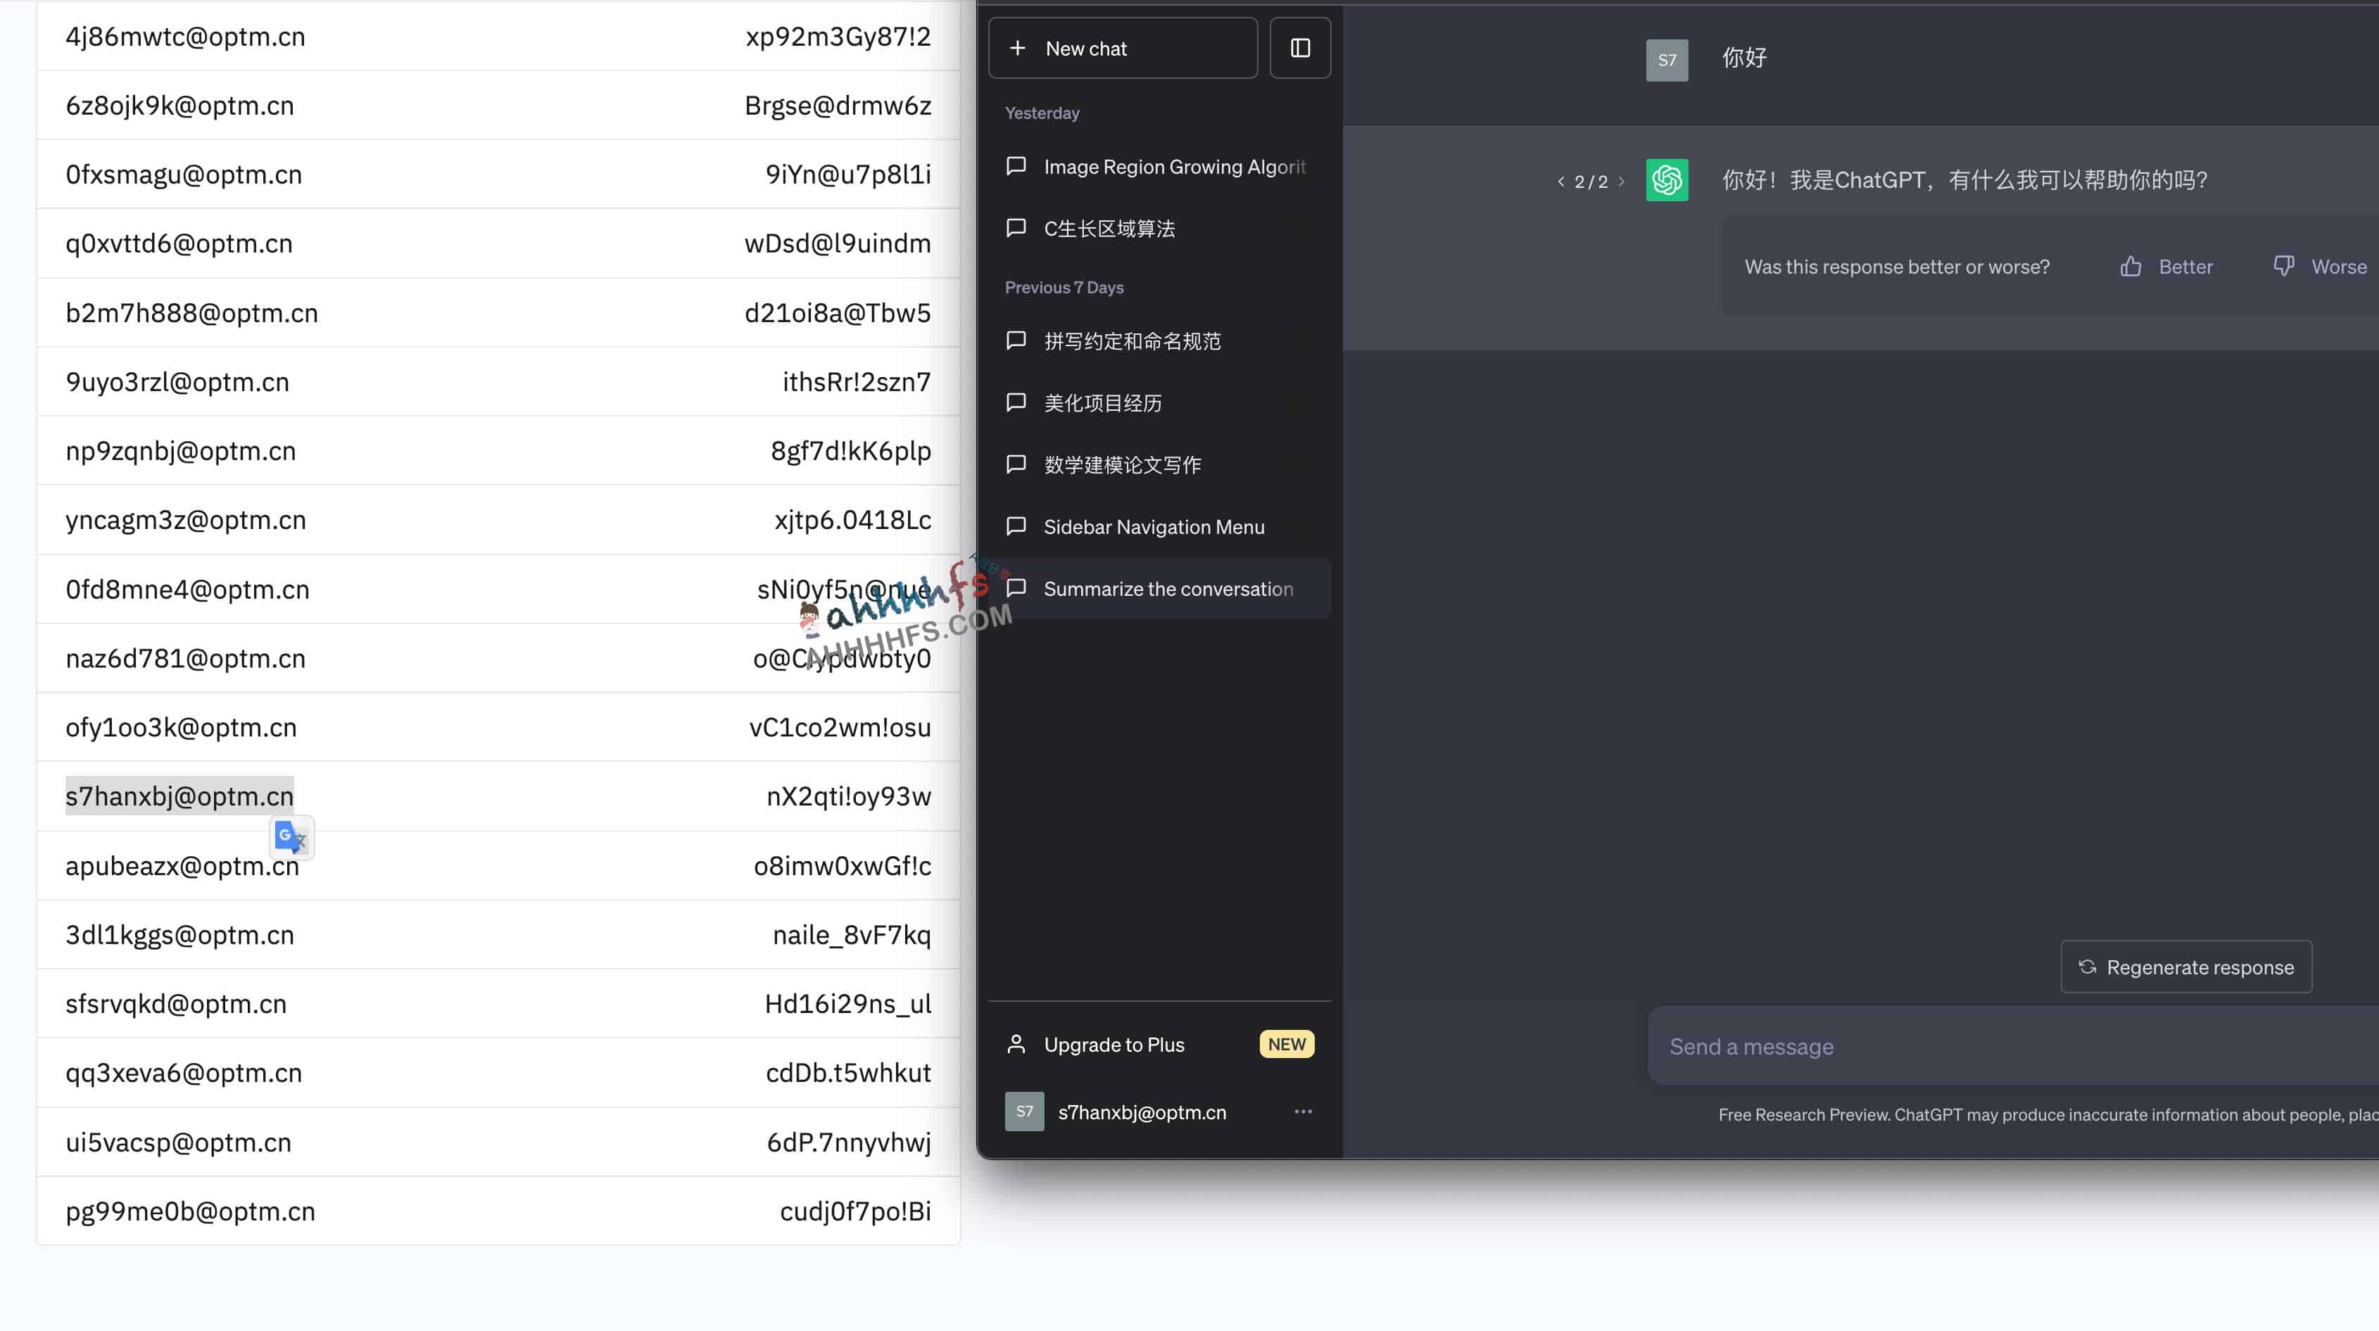This screenshot has height=1331, width=2379.
Task: Click the sidebar toggle icon
Action: coord(1301,47)
